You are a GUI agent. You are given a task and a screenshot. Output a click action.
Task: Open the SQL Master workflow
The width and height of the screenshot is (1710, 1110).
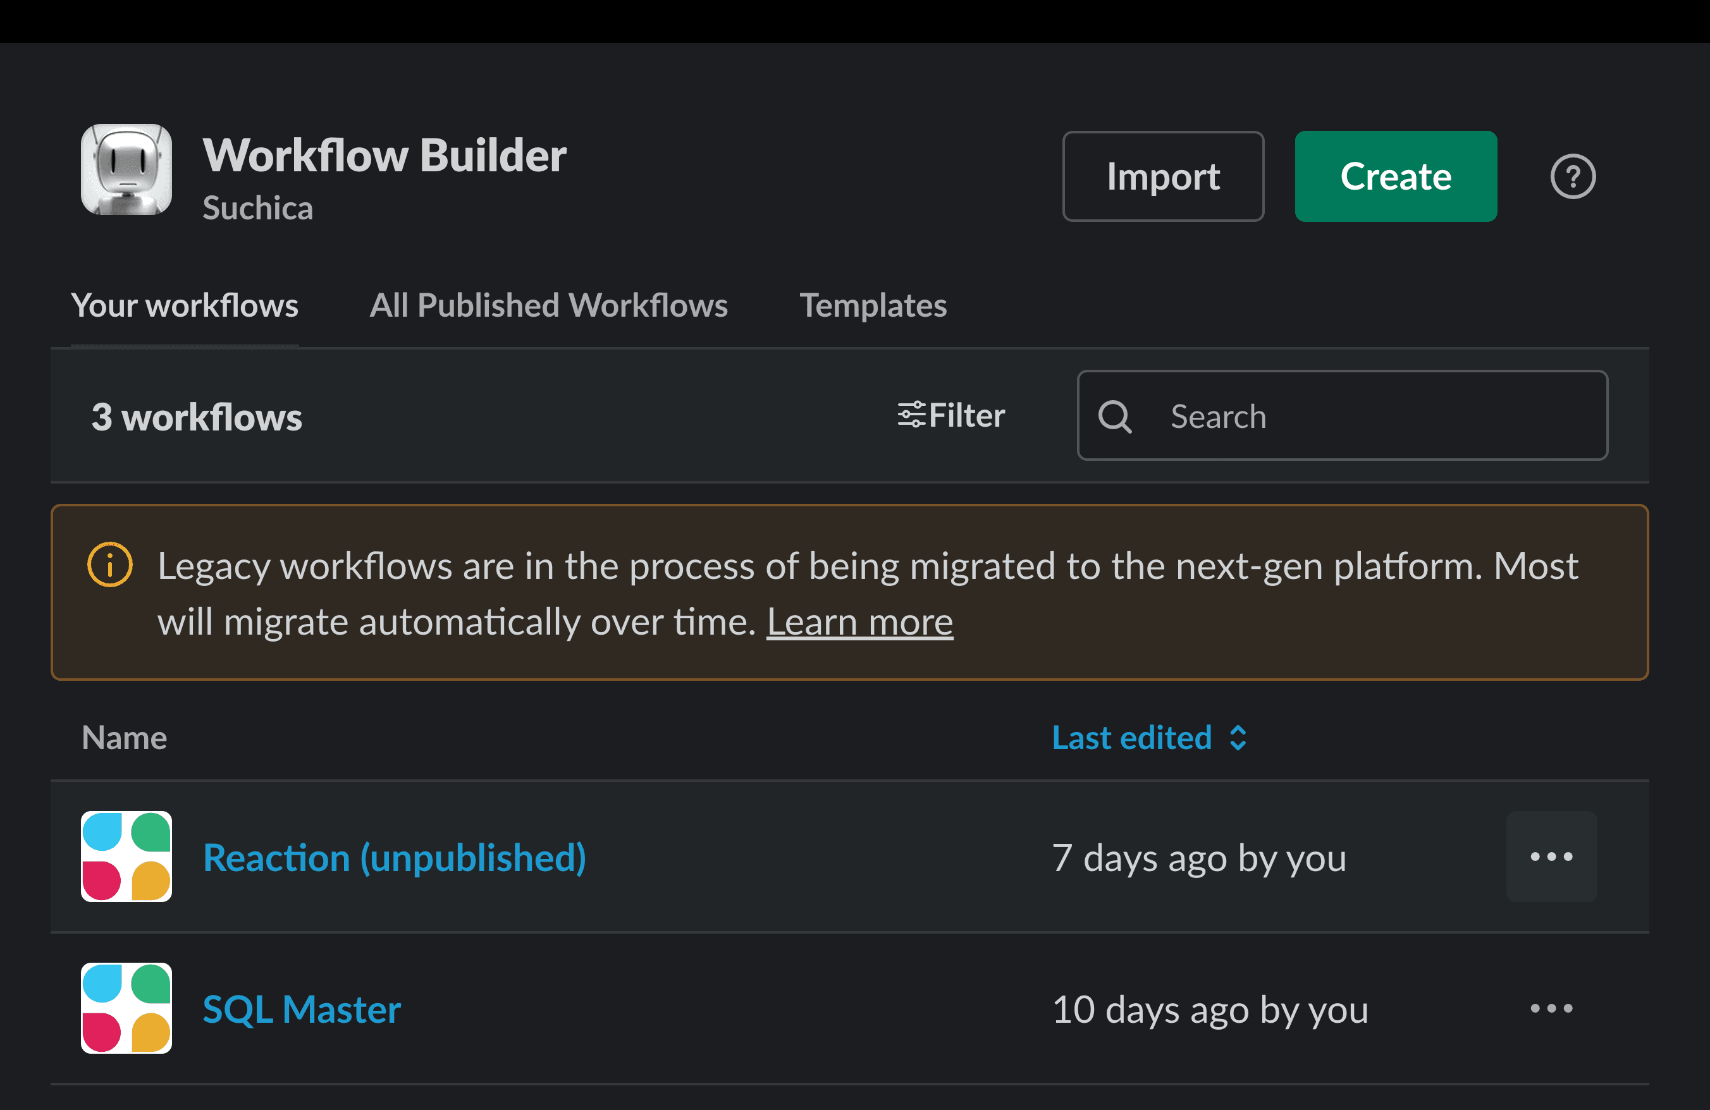tap(302, 1009)
